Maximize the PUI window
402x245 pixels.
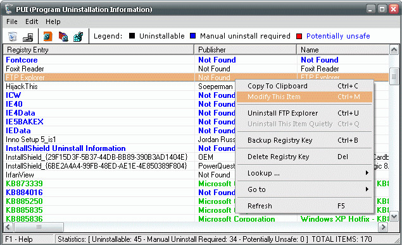click(x=382, y=9)
